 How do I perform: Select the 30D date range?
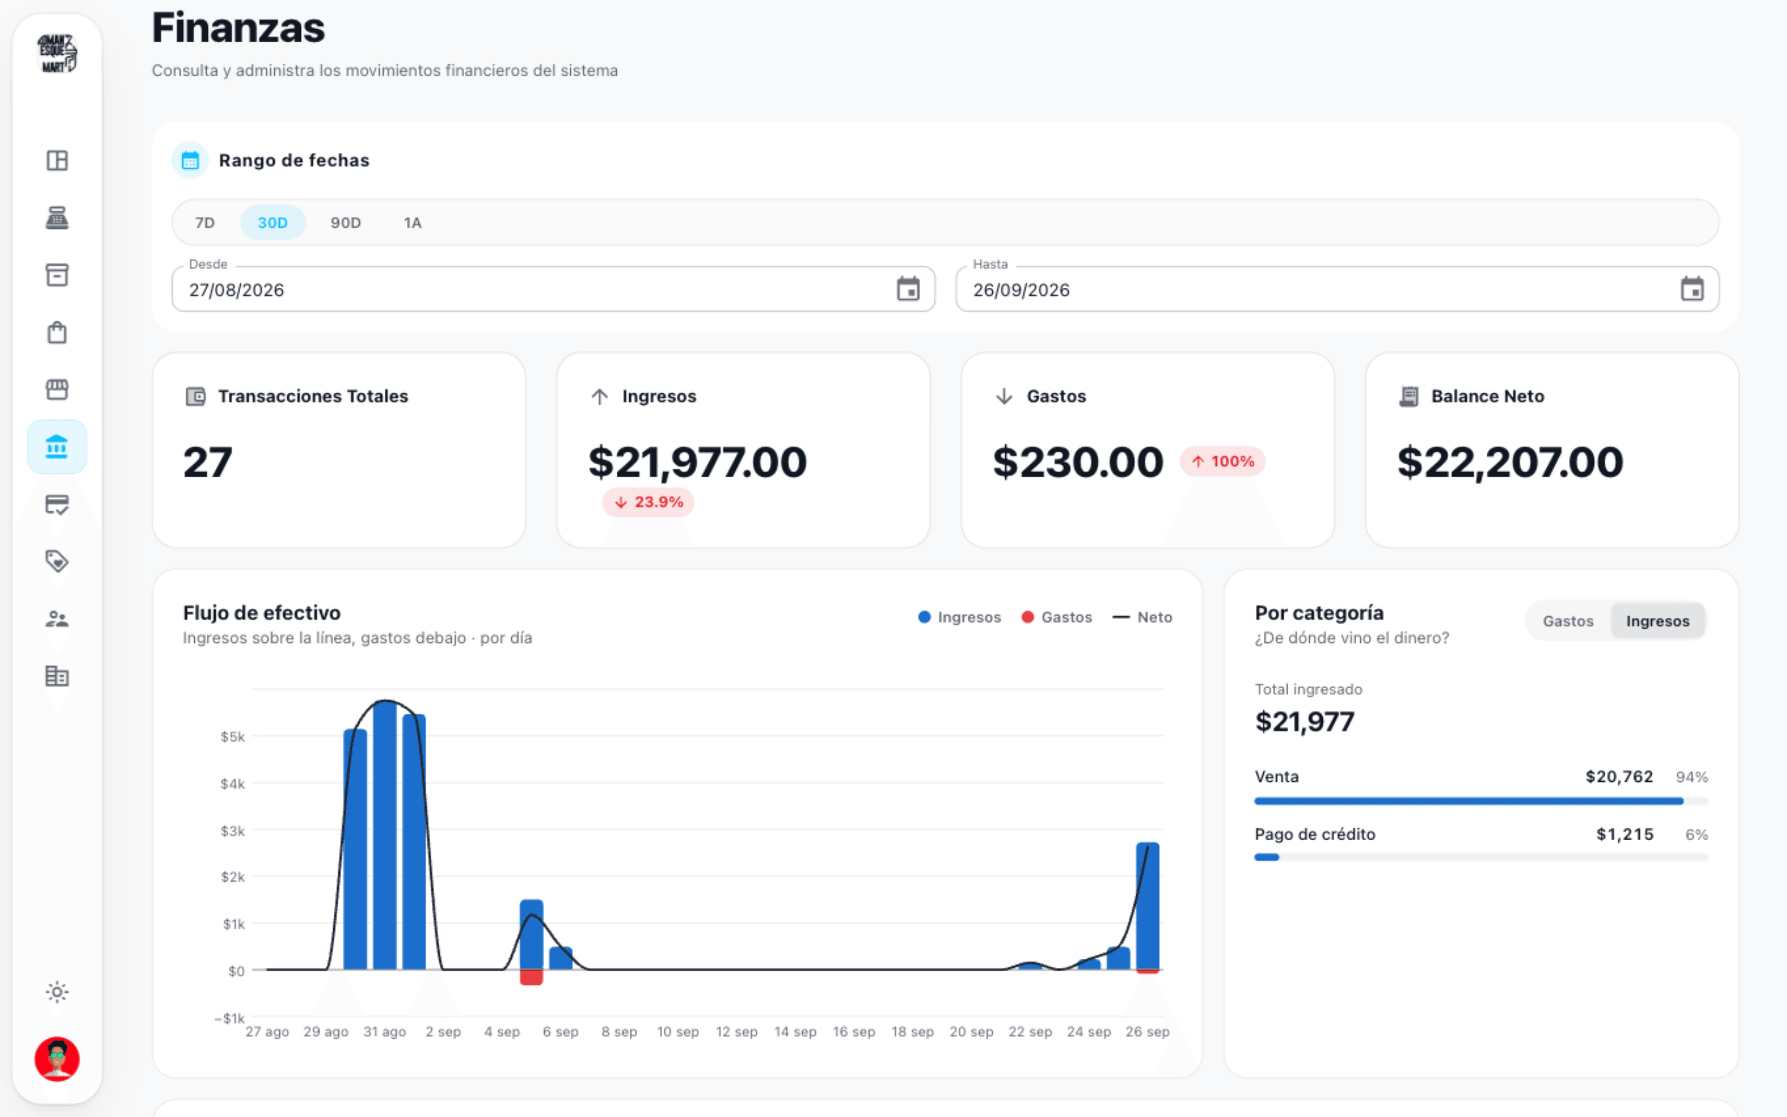click(x=272, y=222)
